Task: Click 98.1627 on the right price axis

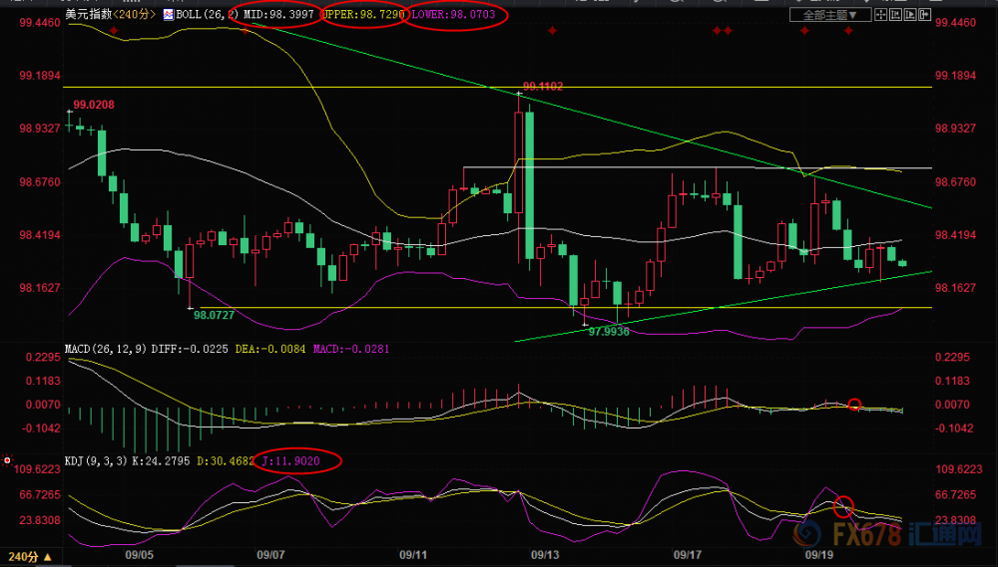Action: pyautogui.click(x=955, y=288)
